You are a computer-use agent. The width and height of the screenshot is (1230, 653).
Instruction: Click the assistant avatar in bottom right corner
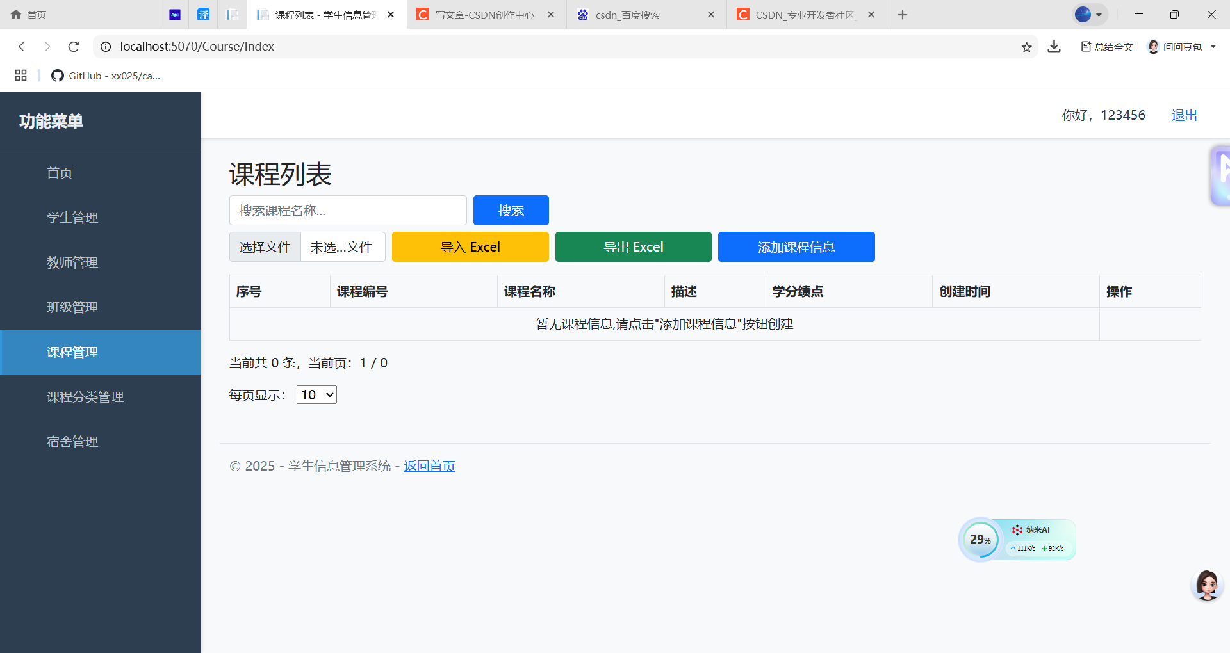(1207, 584)
